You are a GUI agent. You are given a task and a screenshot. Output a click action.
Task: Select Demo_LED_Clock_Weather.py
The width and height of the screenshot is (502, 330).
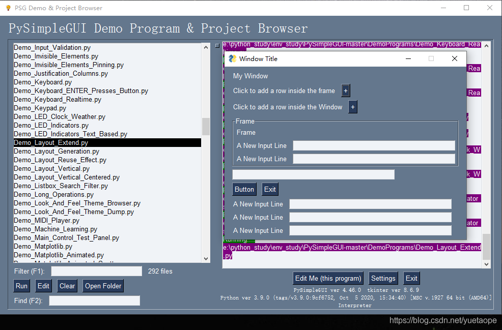[x=107, y=116]
